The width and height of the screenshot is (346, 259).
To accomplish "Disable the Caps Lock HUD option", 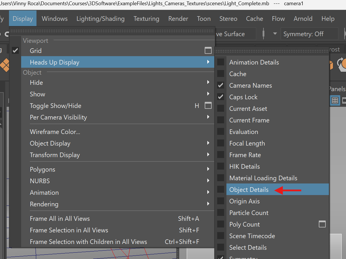I will pyautogui.click(x=221, y=97).
